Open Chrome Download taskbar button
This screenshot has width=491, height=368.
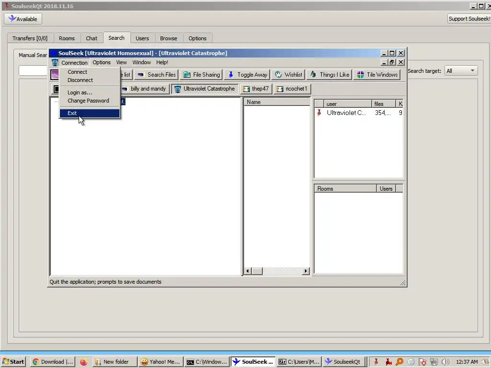tap(53, 362)
